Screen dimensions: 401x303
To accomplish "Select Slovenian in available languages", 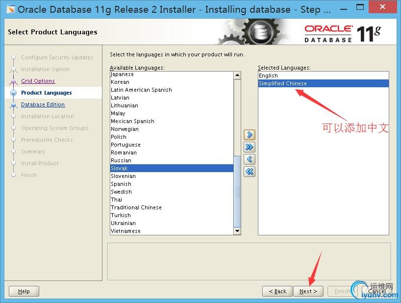I will click(172, 176).
